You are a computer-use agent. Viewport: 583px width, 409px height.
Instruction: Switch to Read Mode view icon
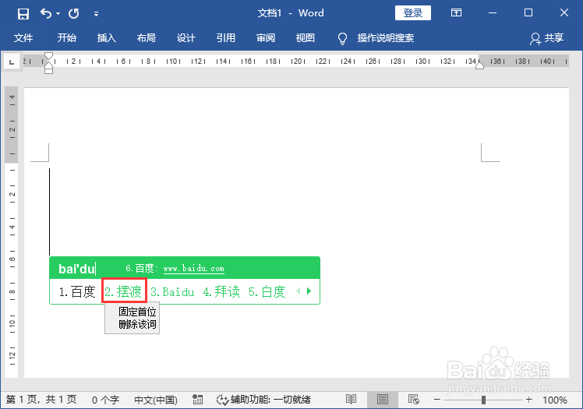coord(351,400)
